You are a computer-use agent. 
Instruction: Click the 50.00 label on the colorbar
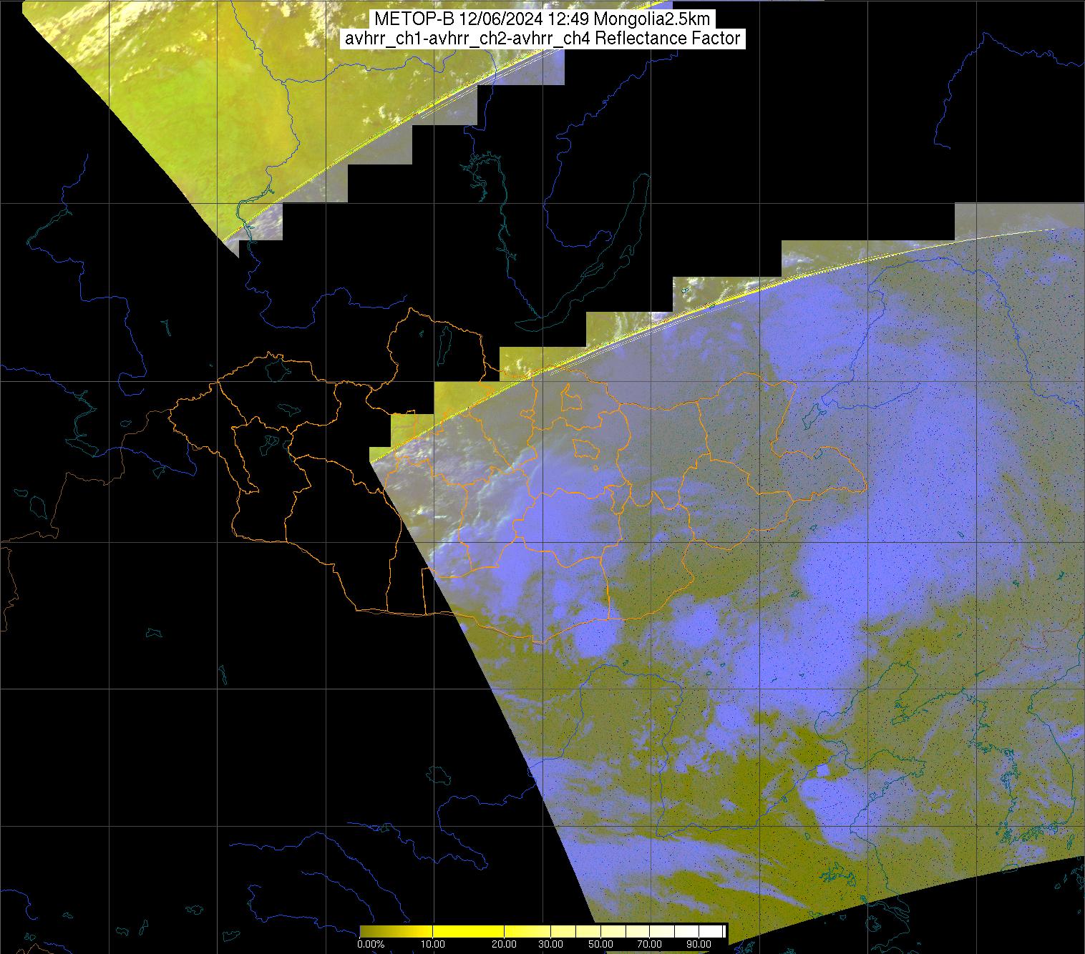click(602, 945)
